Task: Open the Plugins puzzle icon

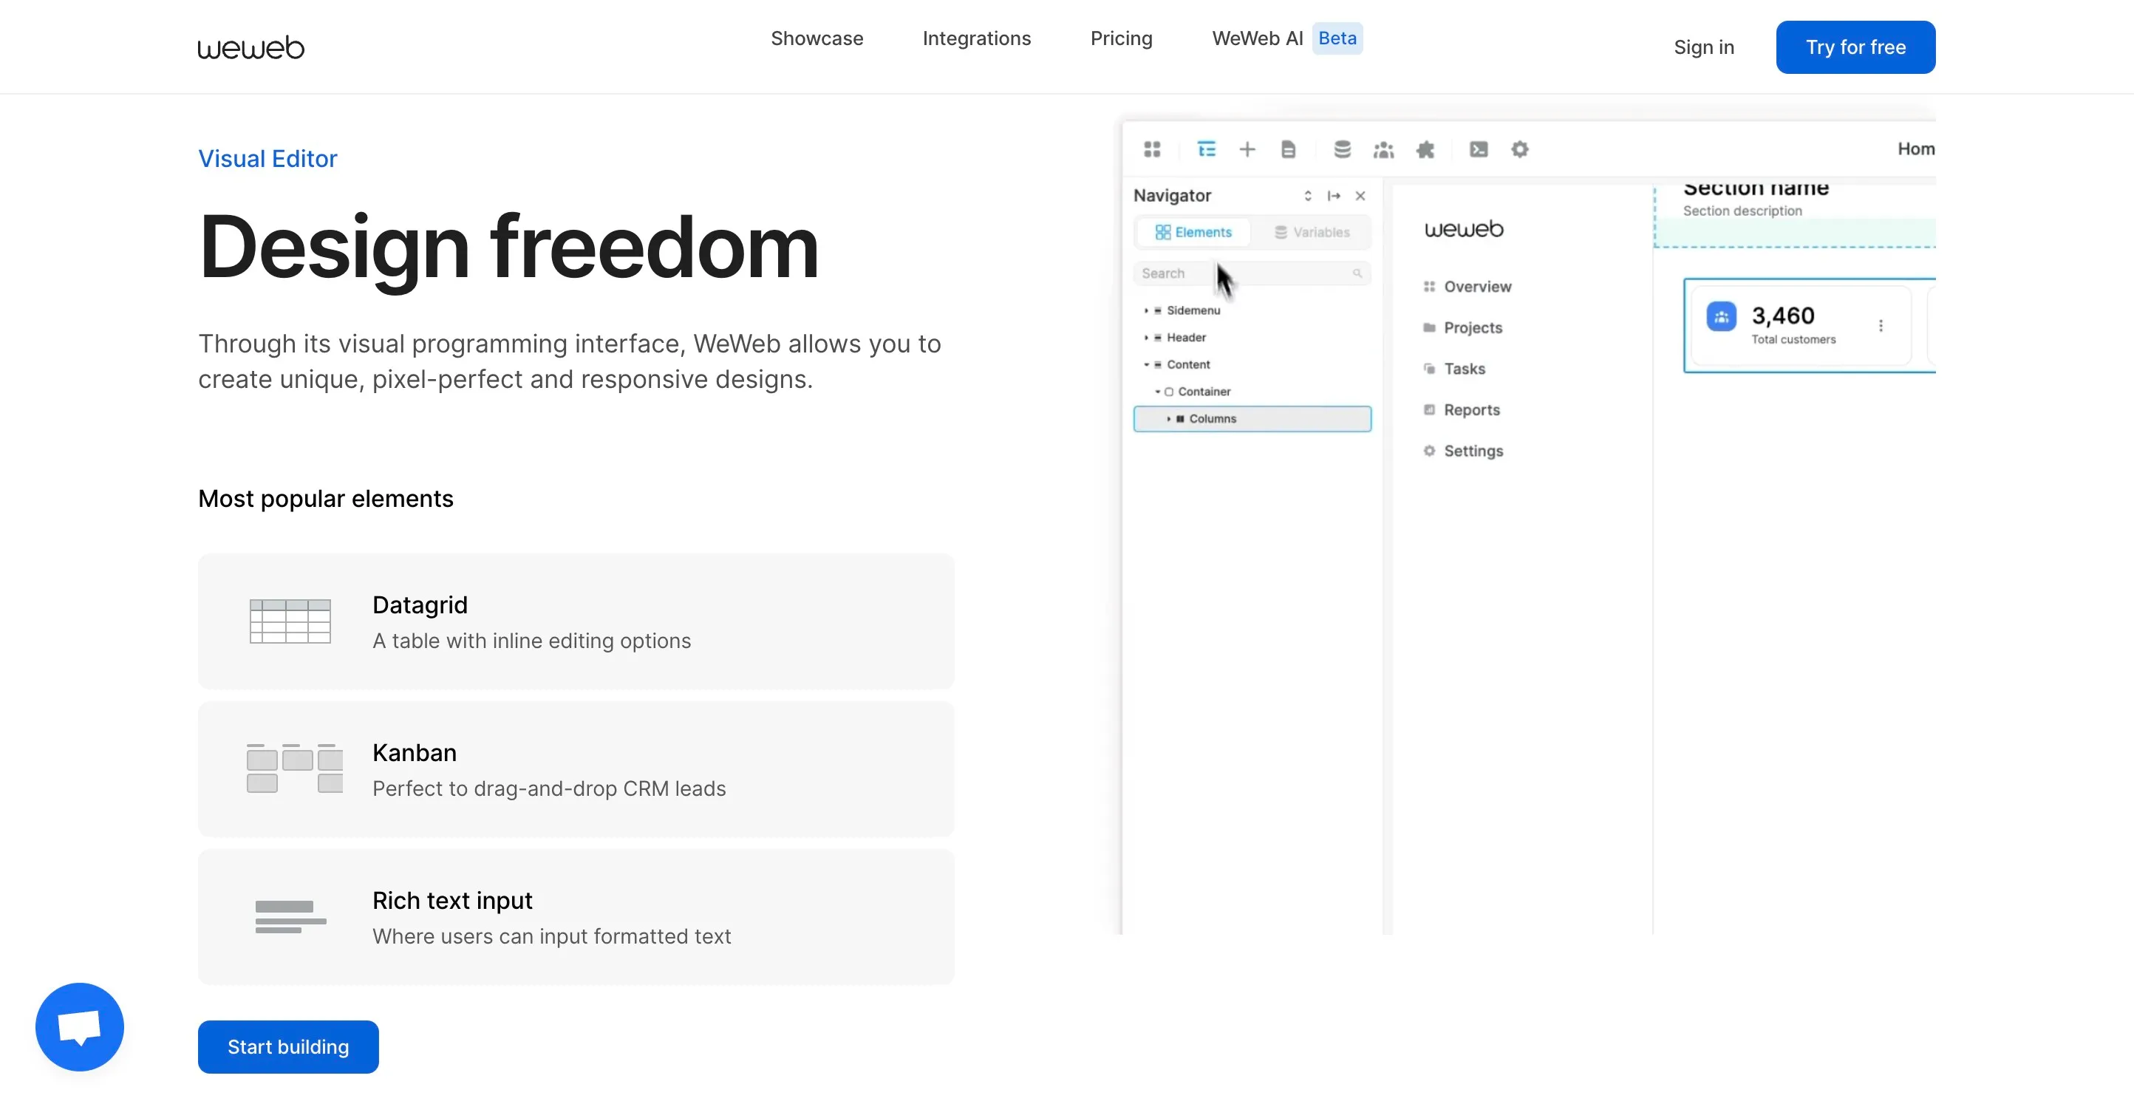Action: coord(1425,149)
